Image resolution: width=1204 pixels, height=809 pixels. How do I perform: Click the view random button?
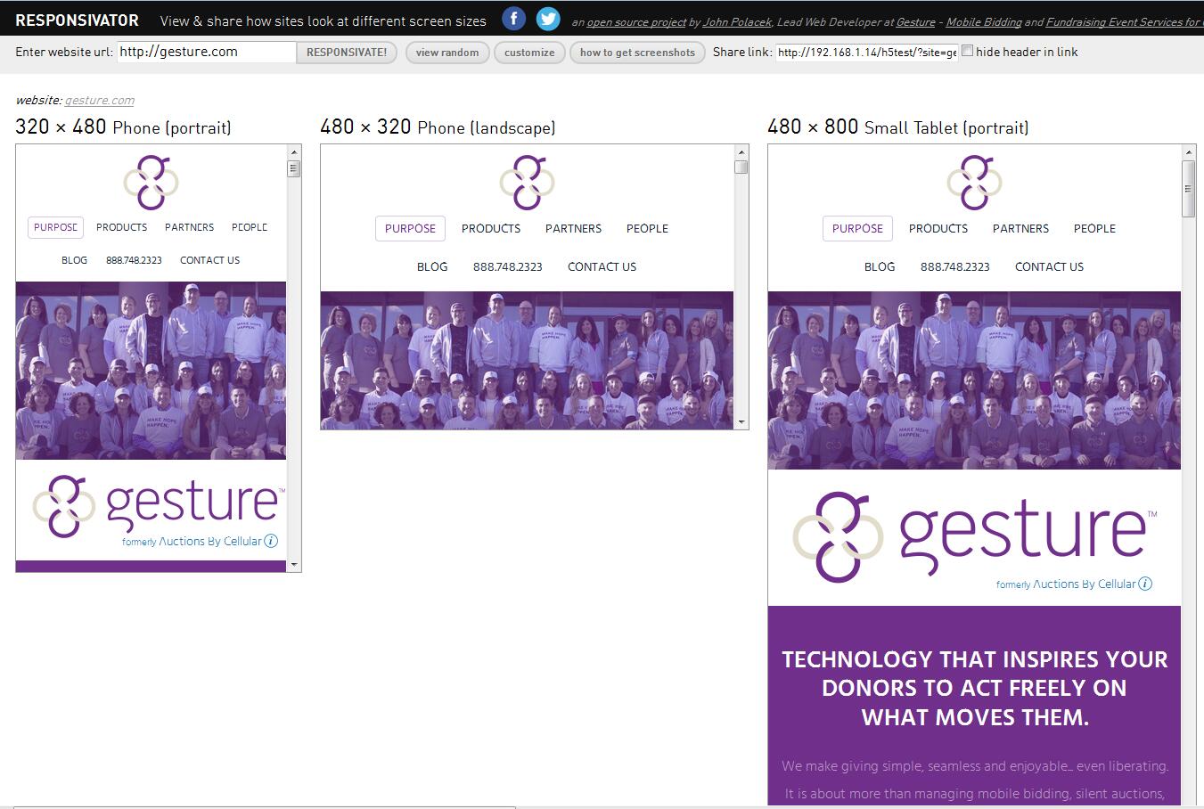pos(447,53)
